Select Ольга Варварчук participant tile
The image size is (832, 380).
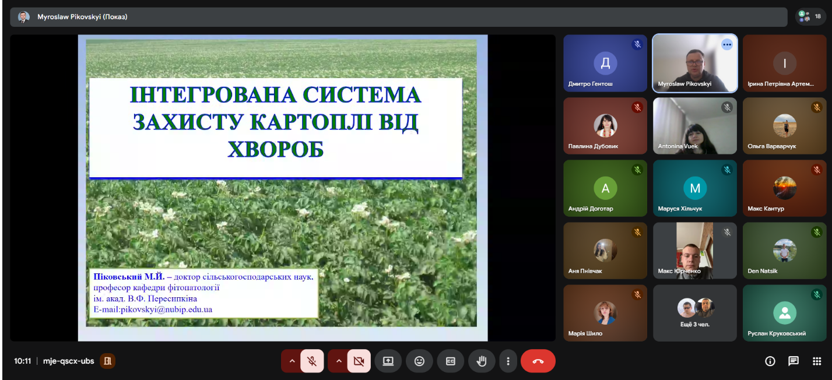(785, 126)
